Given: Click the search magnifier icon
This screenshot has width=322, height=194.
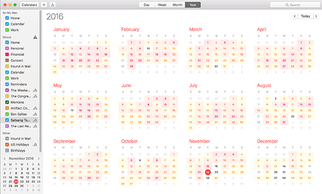Looking at the screenshot, I should pyautogui.click(x=287, y=5).
